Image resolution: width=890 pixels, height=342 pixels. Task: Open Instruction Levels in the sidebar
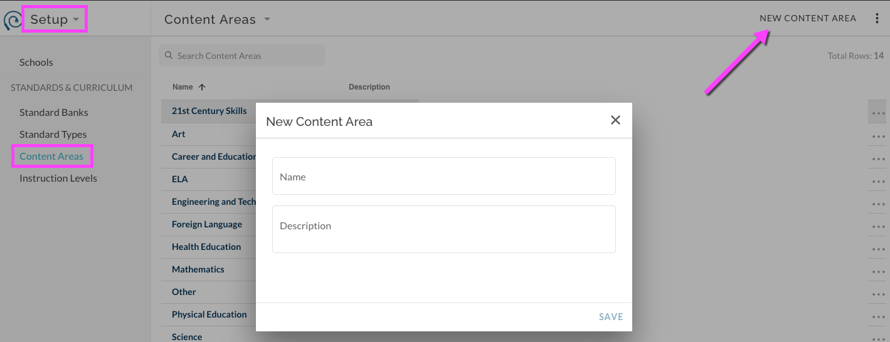coord(58,178)
